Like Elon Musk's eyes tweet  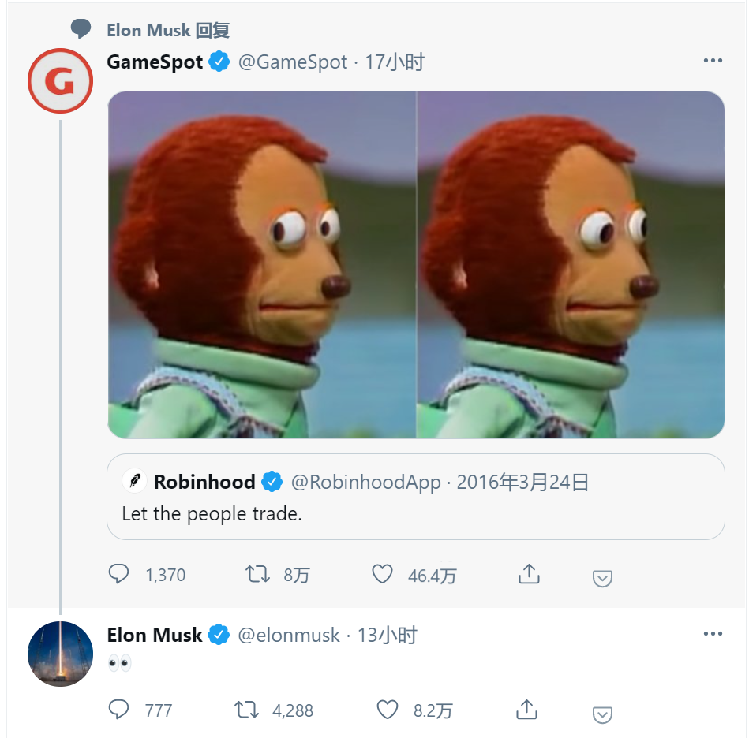[x=388, y=710]
